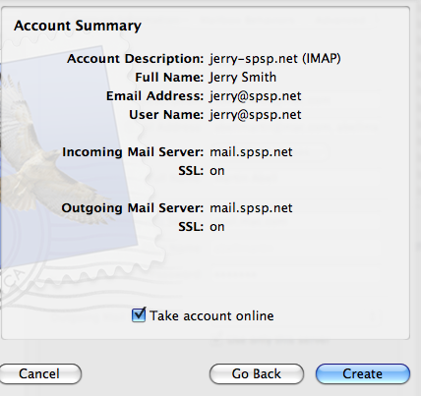Screen dimensions: 421x396
Task: Click Email Address value jerry@spsp.net
Action: 256,96
